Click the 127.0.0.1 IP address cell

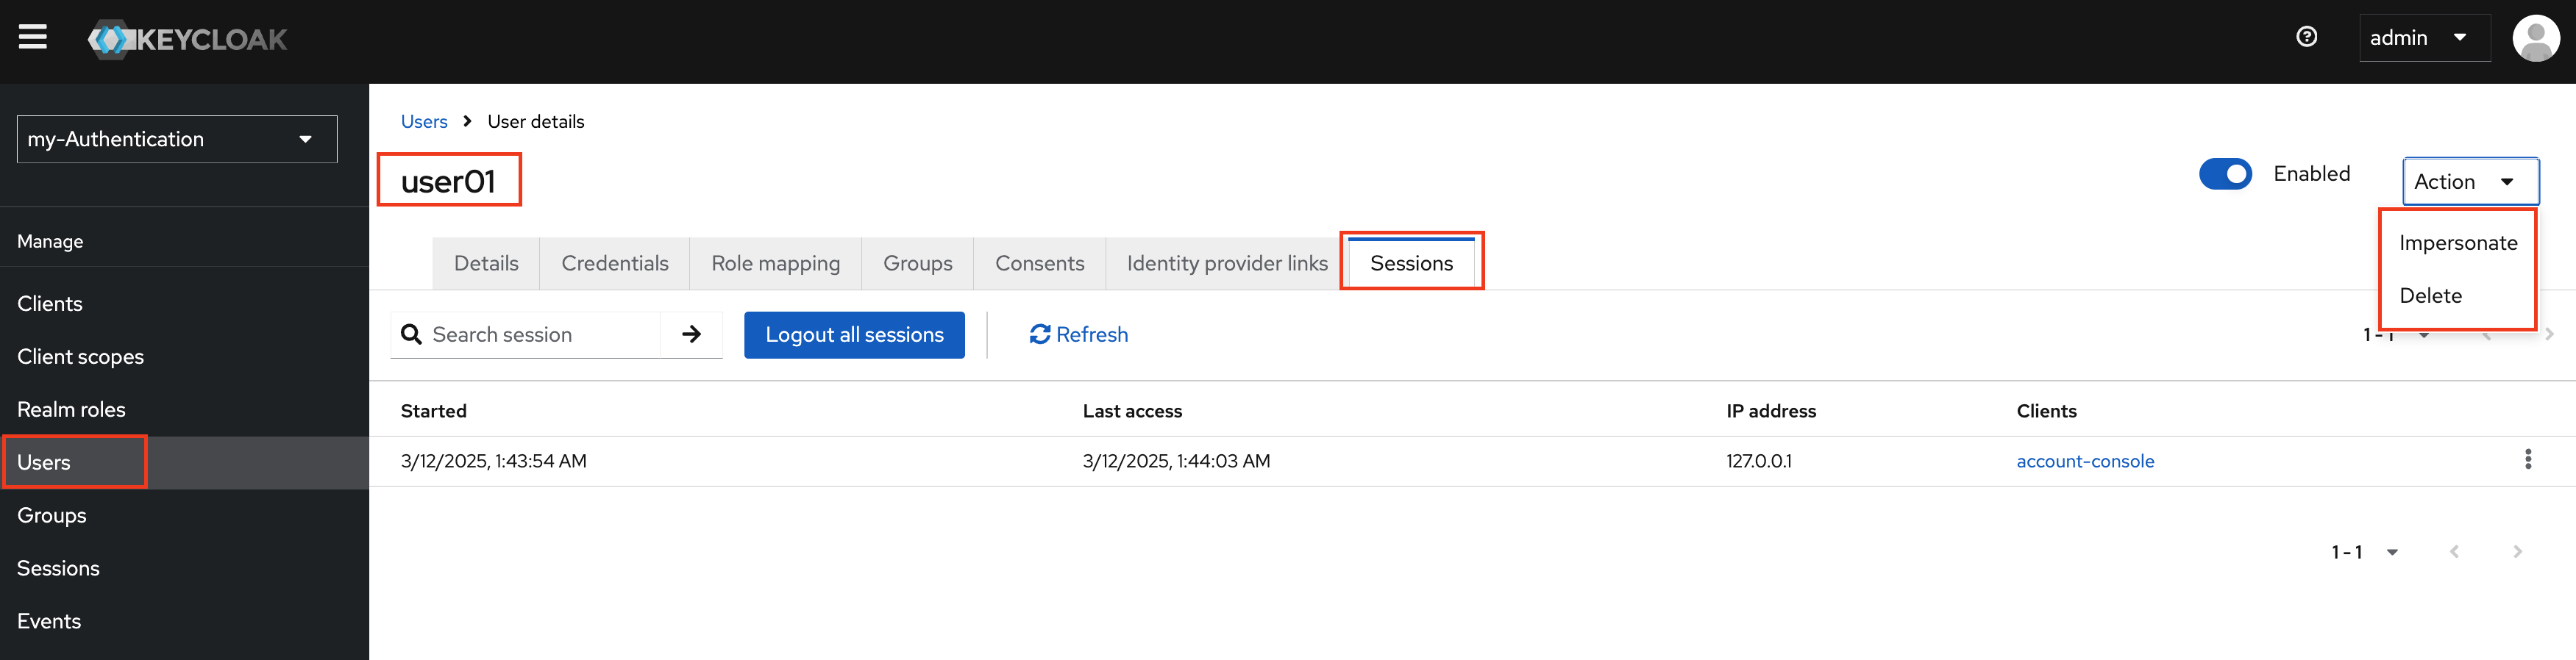click(x=1759, y=462)
